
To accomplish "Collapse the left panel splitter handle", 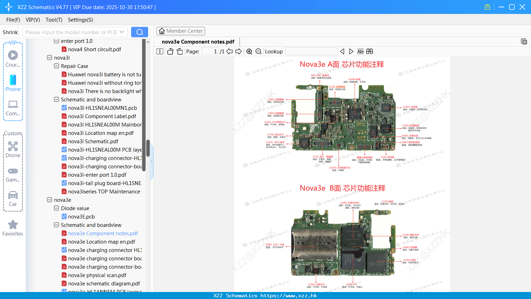I will pos(152,161).
